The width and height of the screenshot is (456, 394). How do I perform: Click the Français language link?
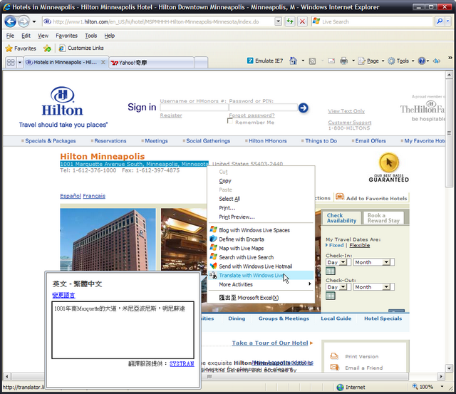tap(94, 196)
